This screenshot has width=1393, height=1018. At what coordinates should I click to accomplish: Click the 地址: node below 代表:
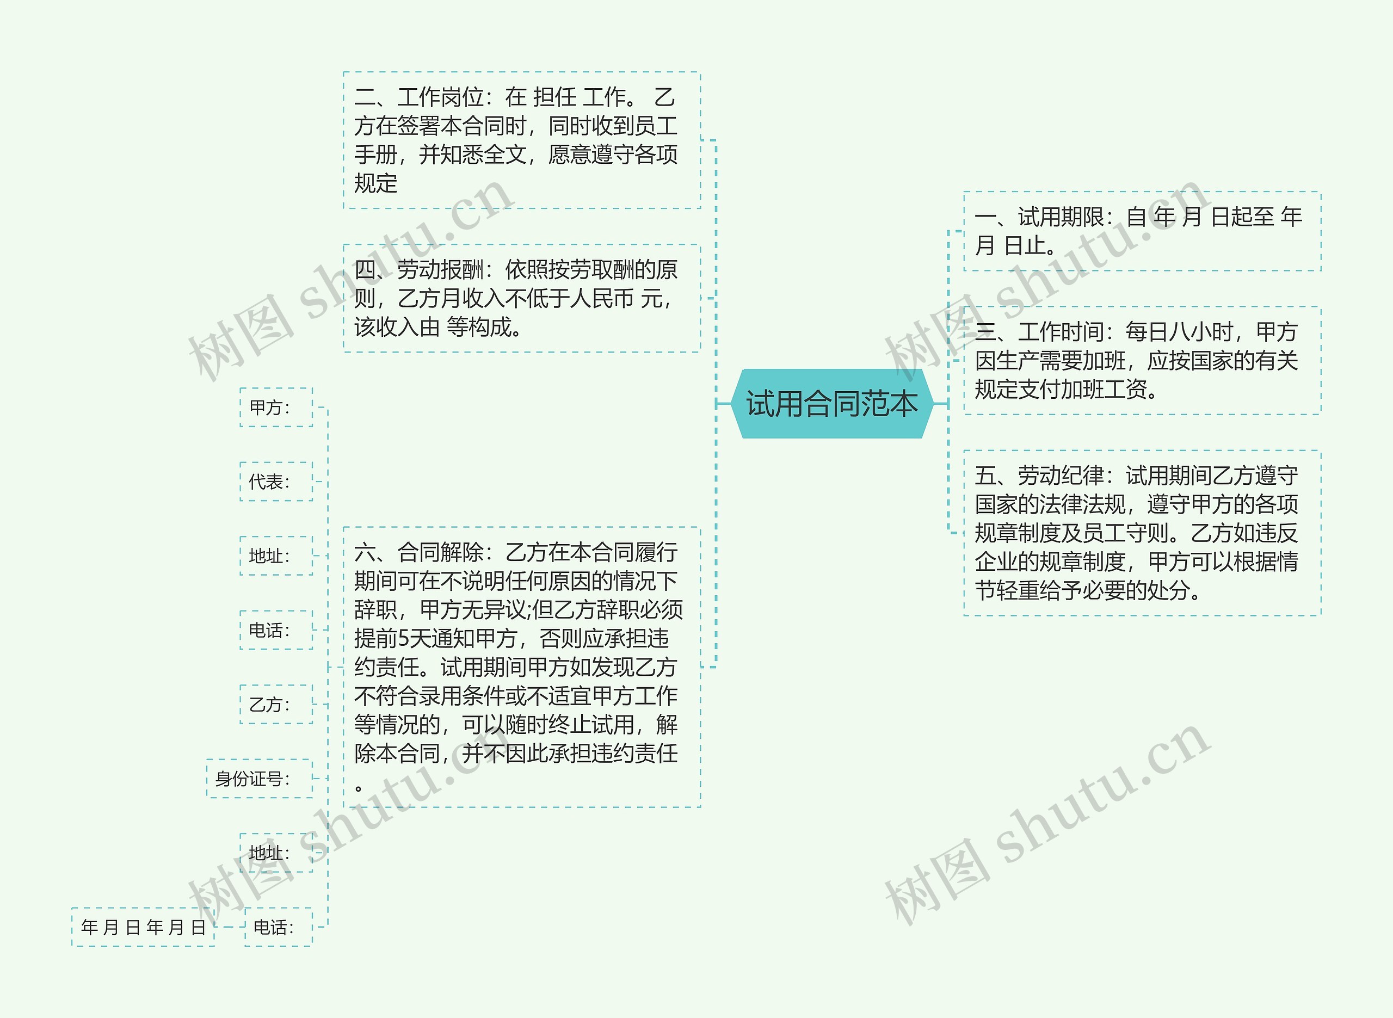pos(276,556)
